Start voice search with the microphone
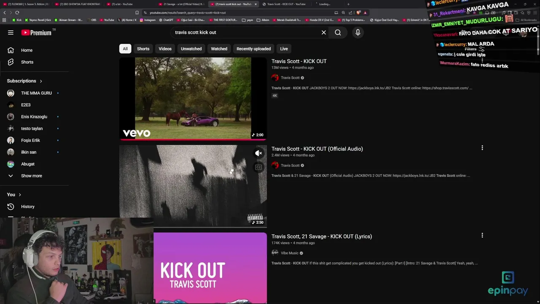Viewport: 540px width, 304px height. click(x=358, y=33)
